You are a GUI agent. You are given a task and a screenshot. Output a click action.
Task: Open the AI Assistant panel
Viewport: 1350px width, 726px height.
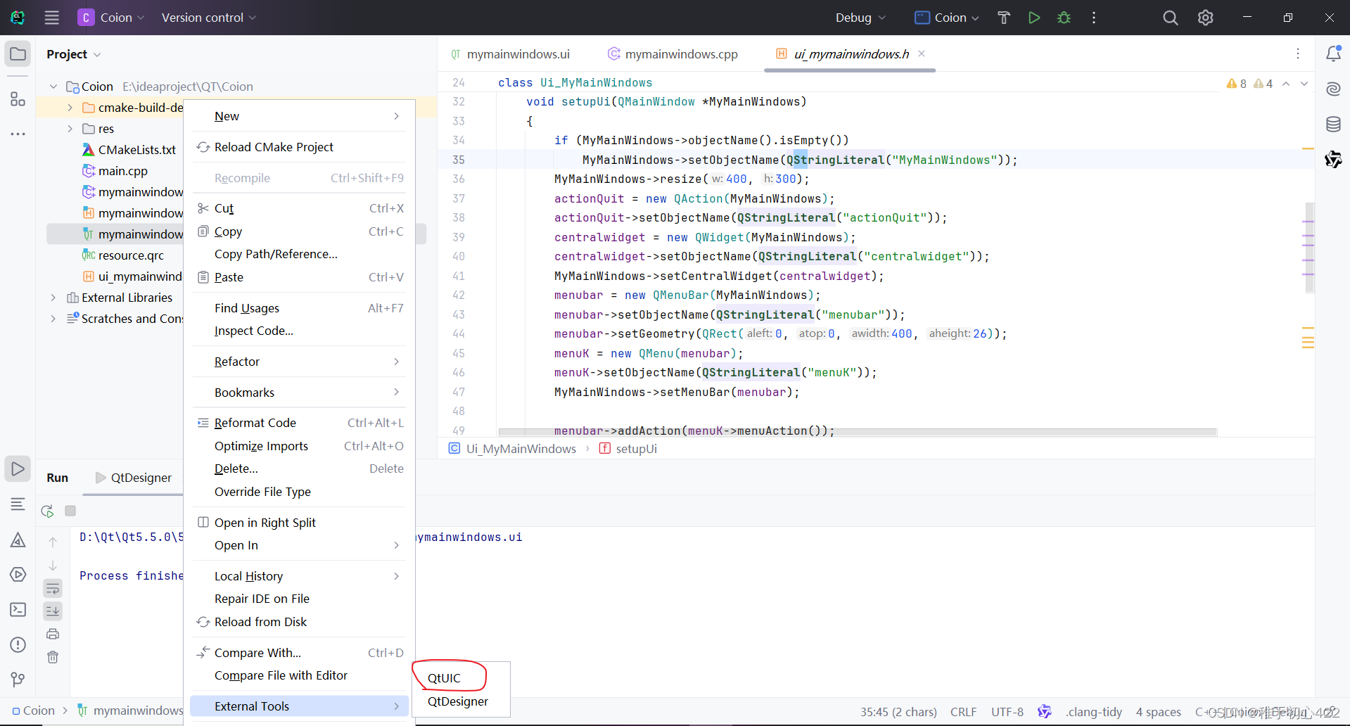1333,89
